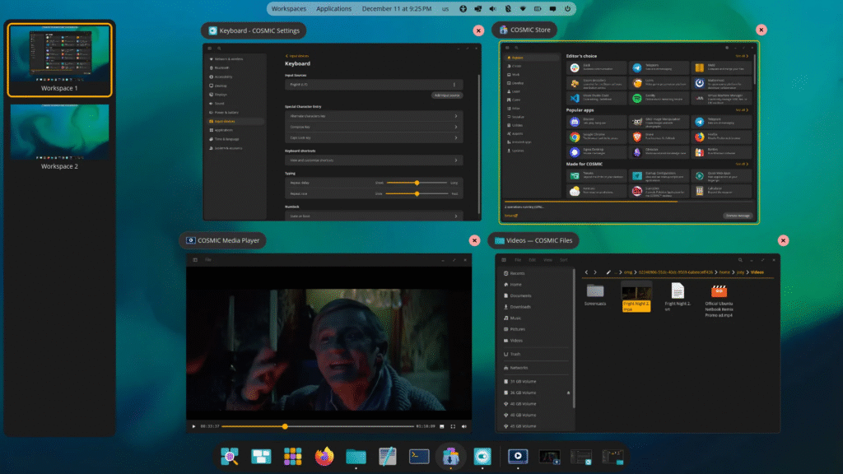Toggle pause in the media player
Image resolution: width=843 pixels, height=474 pixels.
pyautogui.click(x=194, y=426)
